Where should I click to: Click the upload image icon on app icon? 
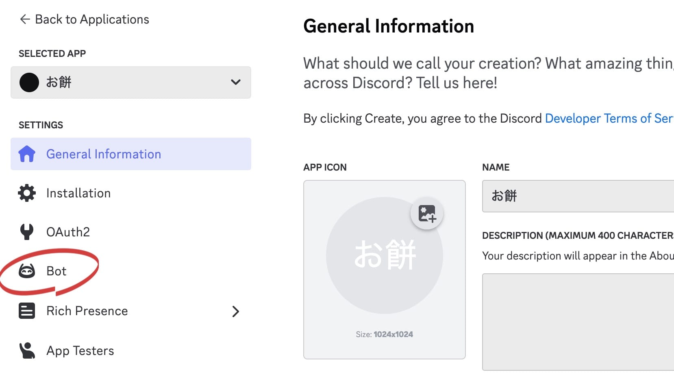click(427, 213)
